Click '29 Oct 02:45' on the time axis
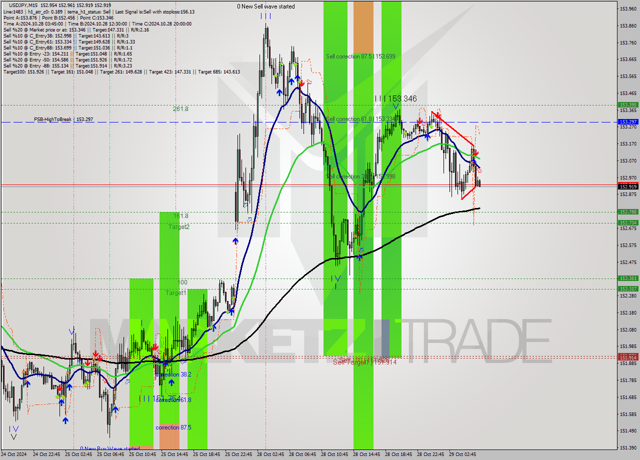640x460 pixels. click(x=462, y=454)
